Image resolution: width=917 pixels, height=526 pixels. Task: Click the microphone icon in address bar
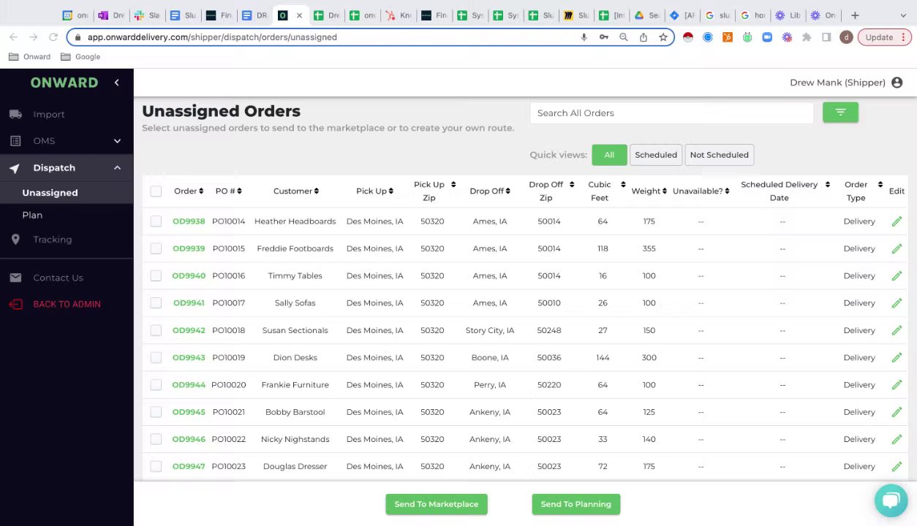tap(584, 37)
